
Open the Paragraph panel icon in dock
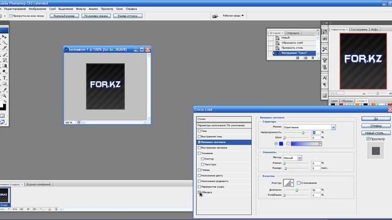pyautogui.click(x=325, y=85)
